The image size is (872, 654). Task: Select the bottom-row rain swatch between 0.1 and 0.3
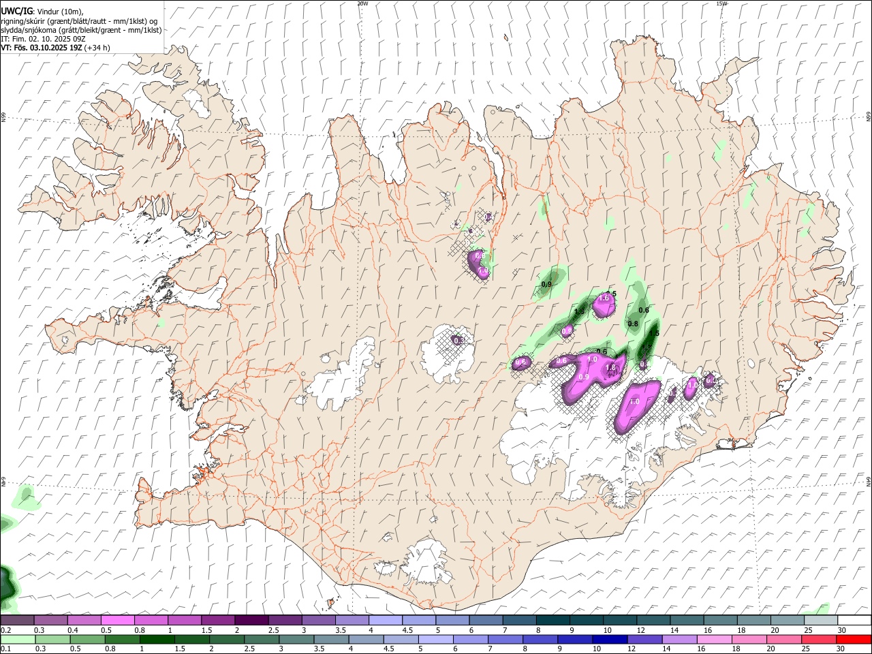pyautogui.click(x=18, y=640)
